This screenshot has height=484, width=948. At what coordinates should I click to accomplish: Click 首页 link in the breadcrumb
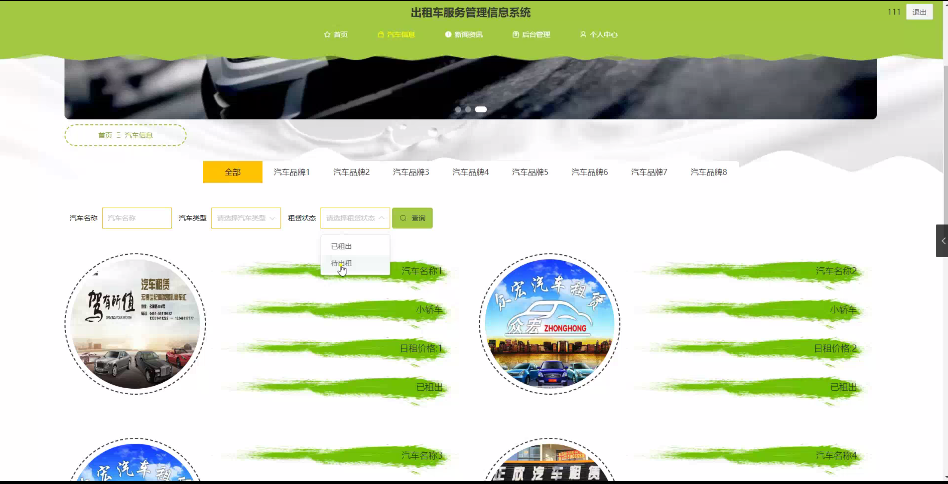[x=105, y=135]
